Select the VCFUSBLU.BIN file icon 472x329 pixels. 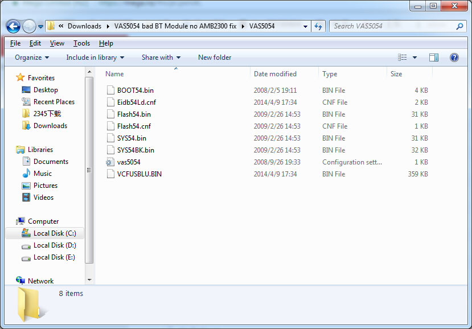110,174
